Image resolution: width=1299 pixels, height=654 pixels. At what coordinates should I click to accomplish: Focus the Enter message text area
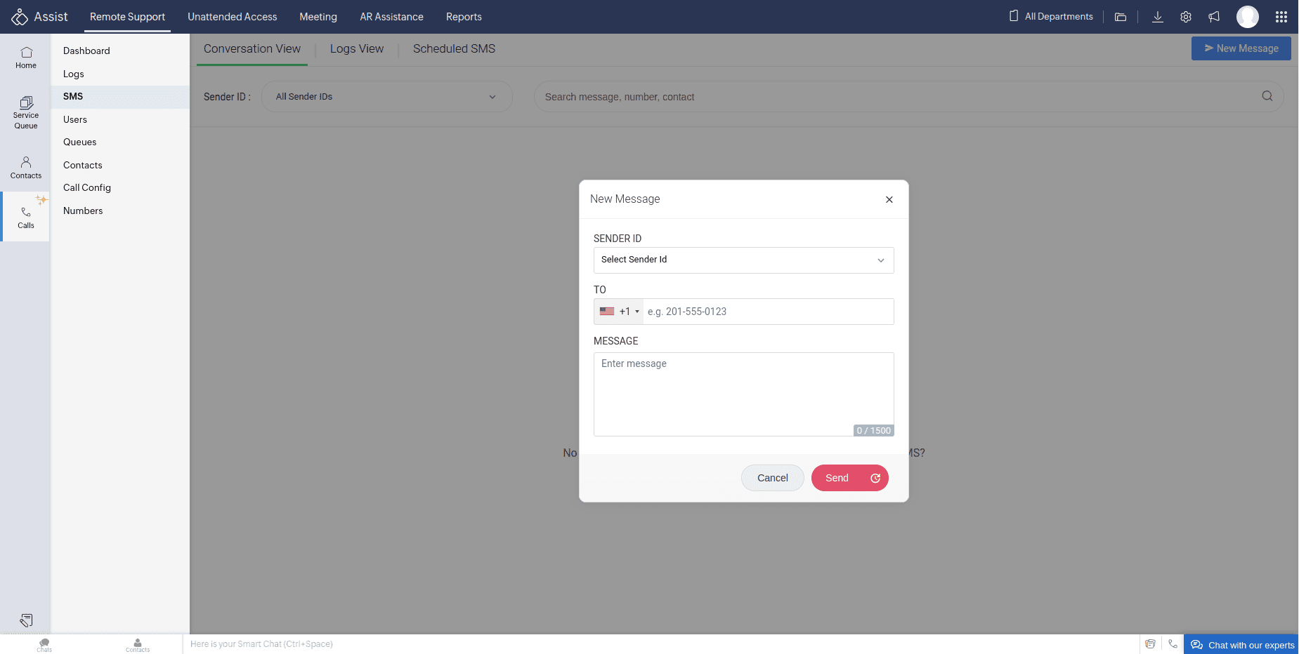point(743,394)
